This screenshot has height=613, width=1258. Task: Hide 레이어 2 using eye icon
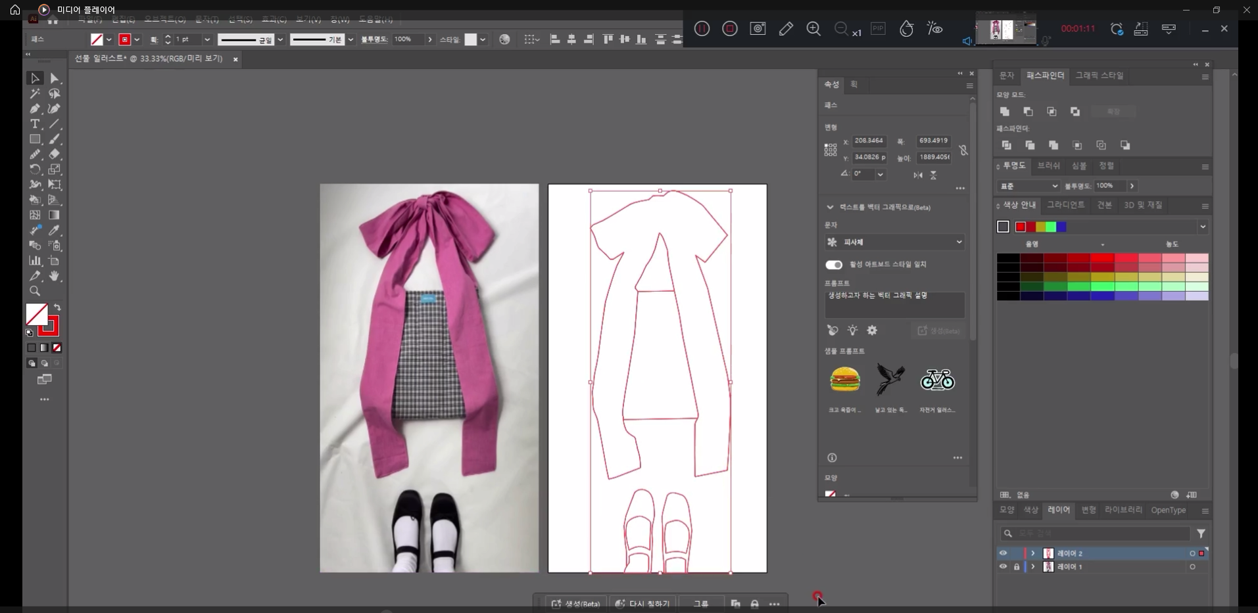[1003, 553]
